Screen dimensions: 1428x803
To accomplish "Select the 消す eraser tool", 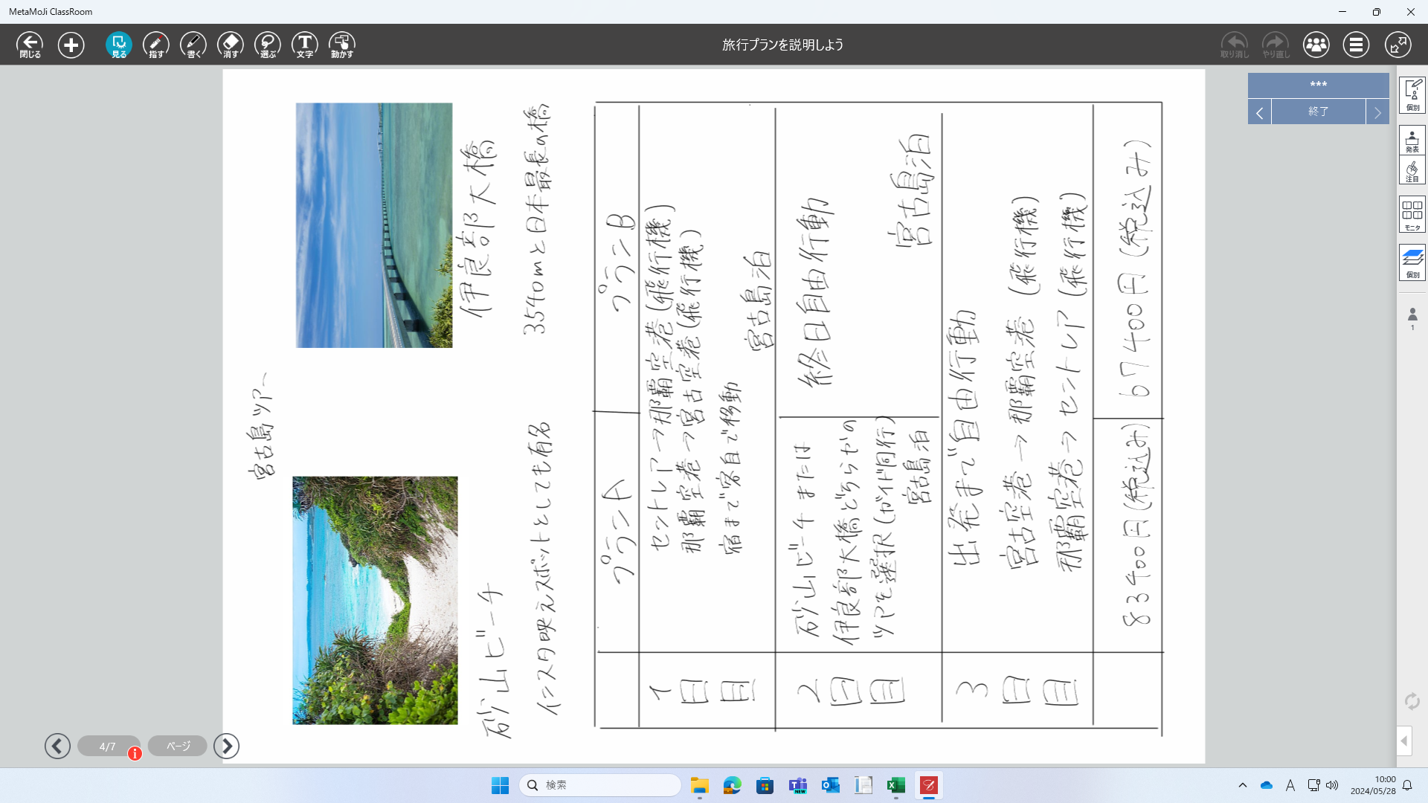I will [x=231, y=45].
